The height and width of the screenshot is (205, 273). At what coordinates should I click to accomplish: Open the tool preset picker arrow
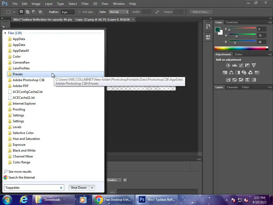point(14,12)
